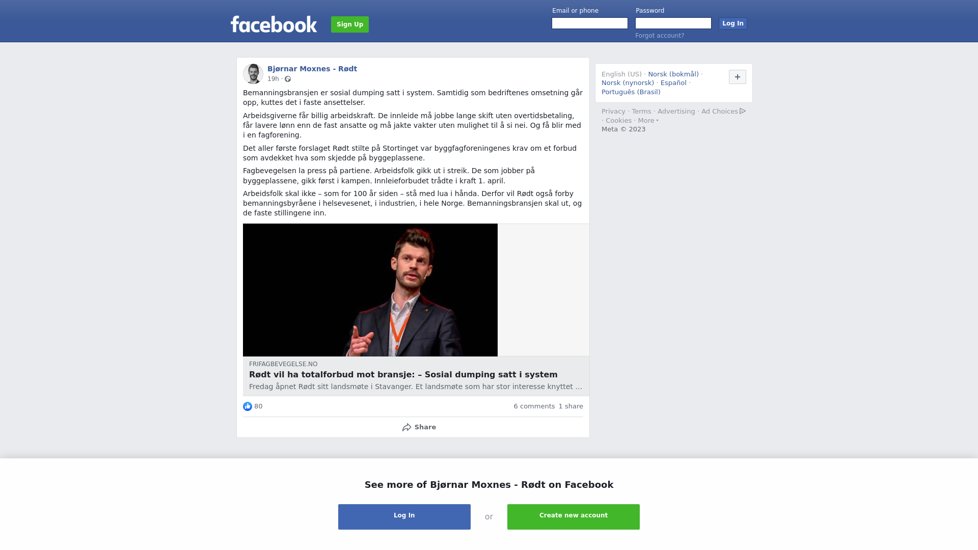978x550 pixels.
Task: Open more languages with plus button
Action: [x=738, y=77]
